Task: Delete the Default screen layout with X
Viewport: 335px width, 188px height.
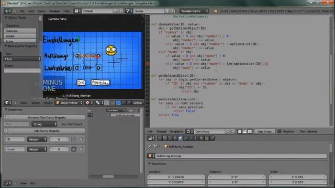Action: click(x=121, y=11)
